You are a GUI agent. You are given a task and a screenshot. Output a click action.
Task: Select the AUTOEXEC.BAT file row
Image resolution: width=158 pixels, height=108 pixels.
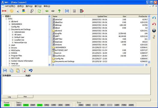(100, 50)
